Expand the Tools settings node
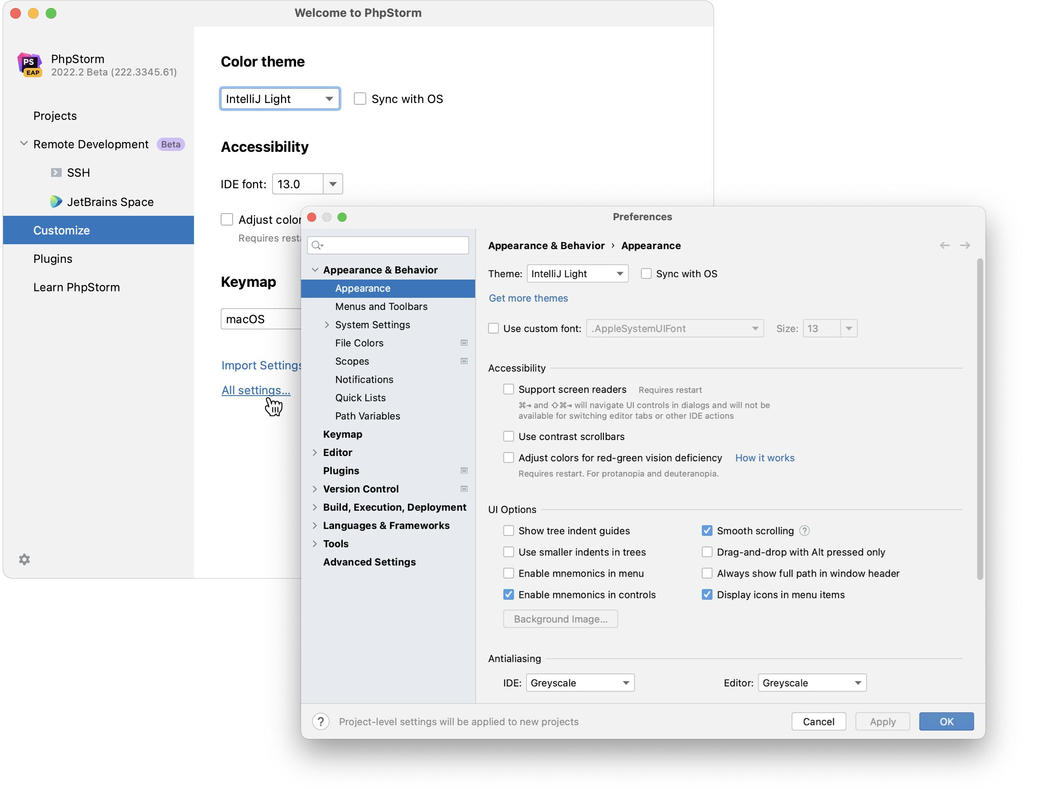The width and height of the screenshot is (1042, 789). (x=315, y=543)
